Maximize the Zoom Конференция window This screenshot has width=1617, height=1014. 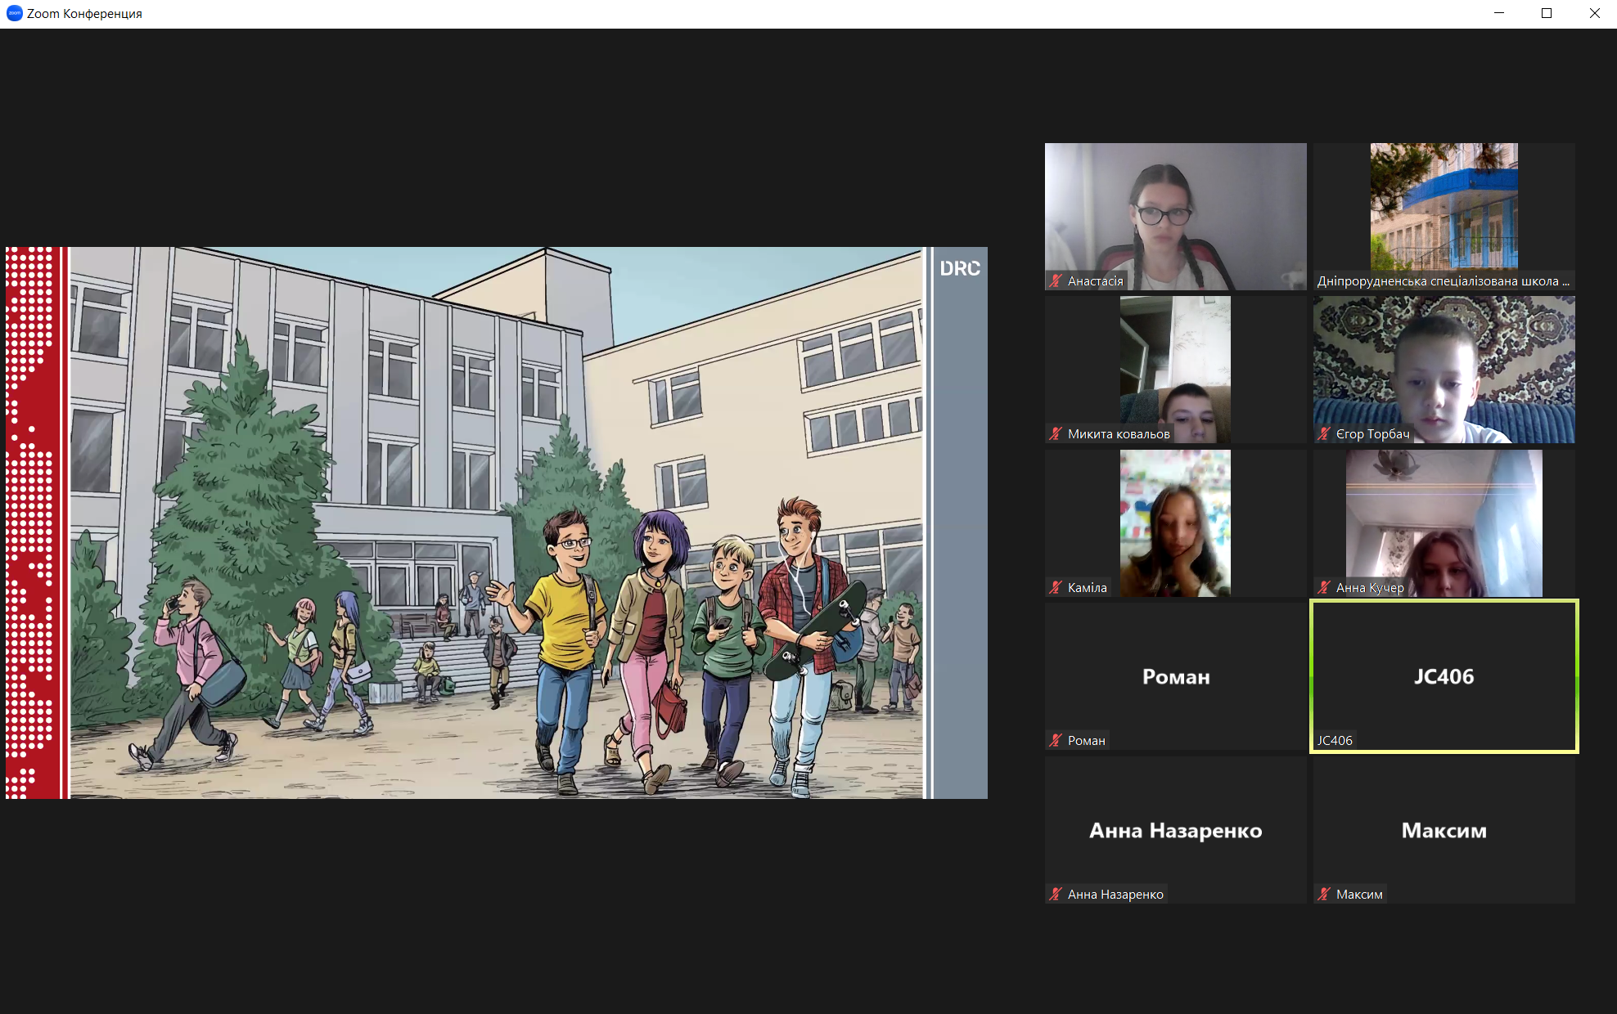pos(1547,13)
